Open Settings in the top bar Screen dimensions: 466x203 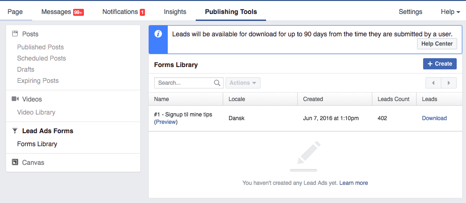pyautogui.click(x=411, y=12)
